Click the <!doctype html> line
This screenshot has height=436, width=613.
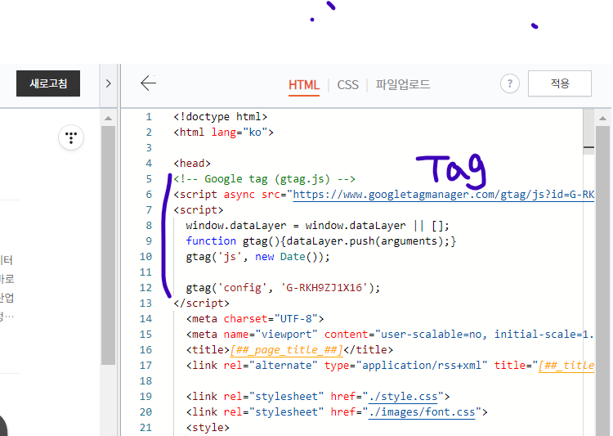point(221,117)
